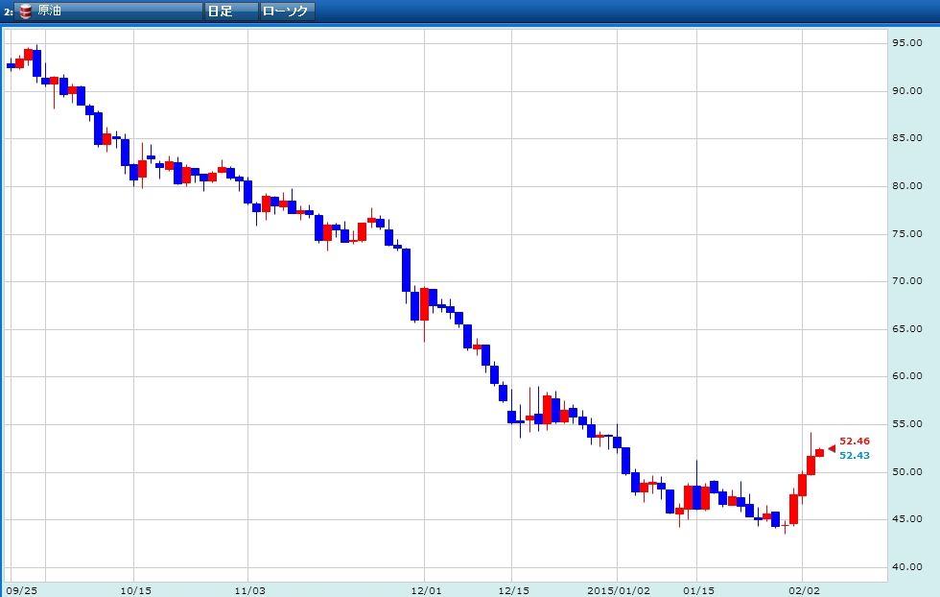Click the latest red candlestick near 52

click(x=819, y=452)
